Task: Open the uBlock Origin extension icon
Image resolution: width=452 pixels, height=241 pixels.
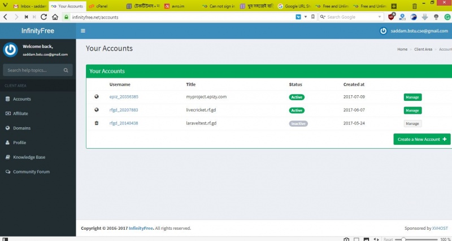Action: click(x=391, y=17)
